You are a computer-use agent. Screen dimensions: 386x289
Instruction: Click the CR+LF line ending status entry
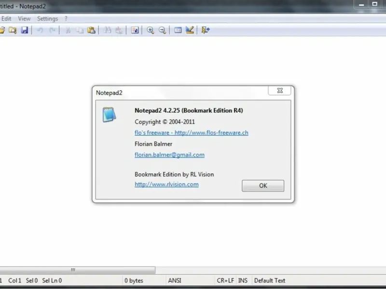point(225,280)
